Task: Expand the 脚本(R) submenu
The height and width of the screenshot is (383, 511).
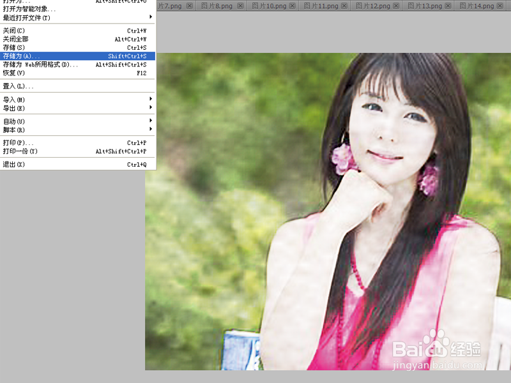Action: 77,130
